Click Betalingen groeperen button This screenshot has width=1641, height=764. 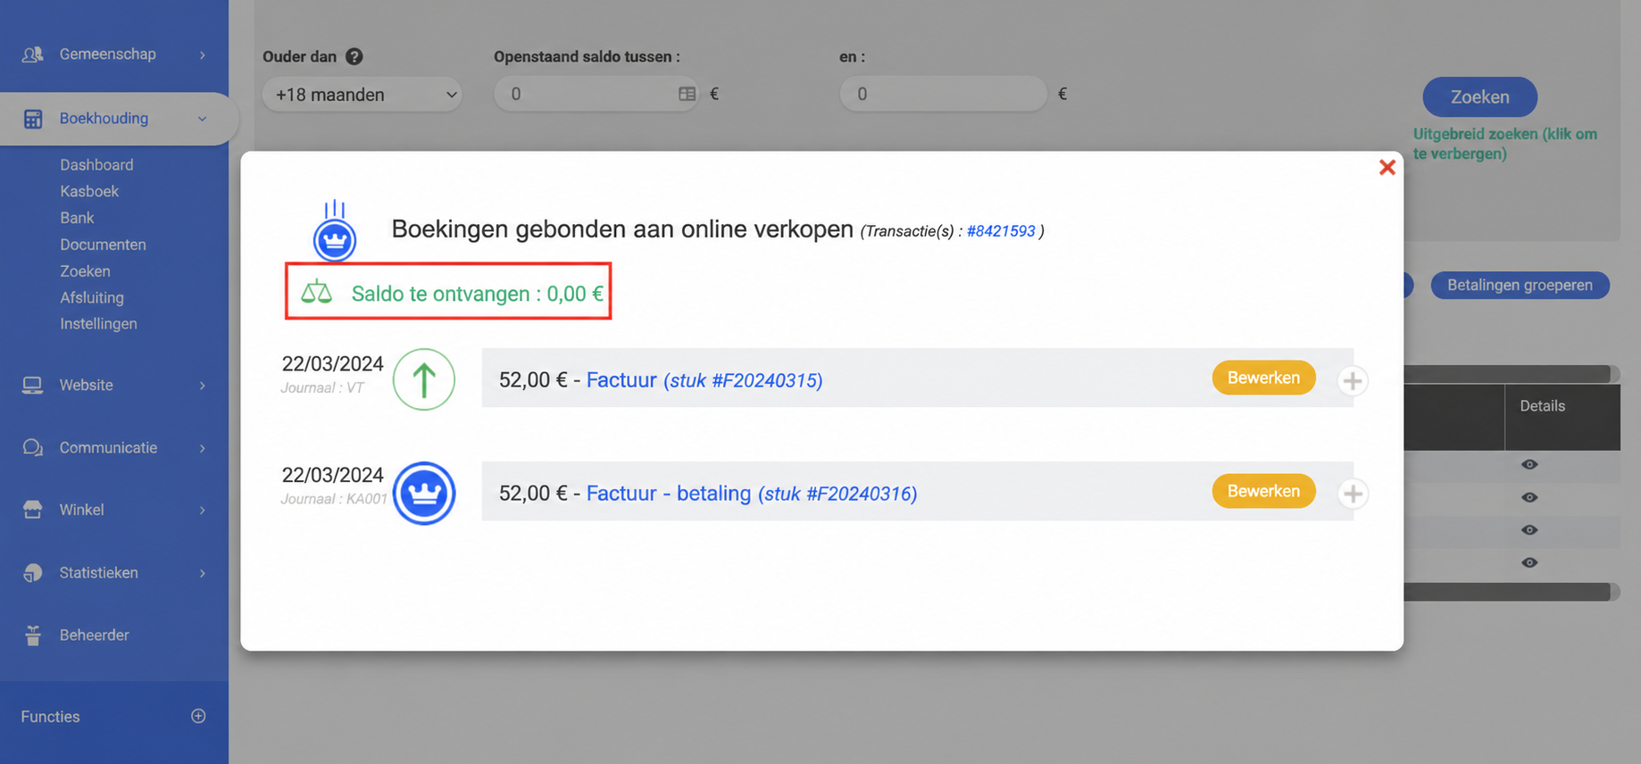click(x=1520, y=285)
